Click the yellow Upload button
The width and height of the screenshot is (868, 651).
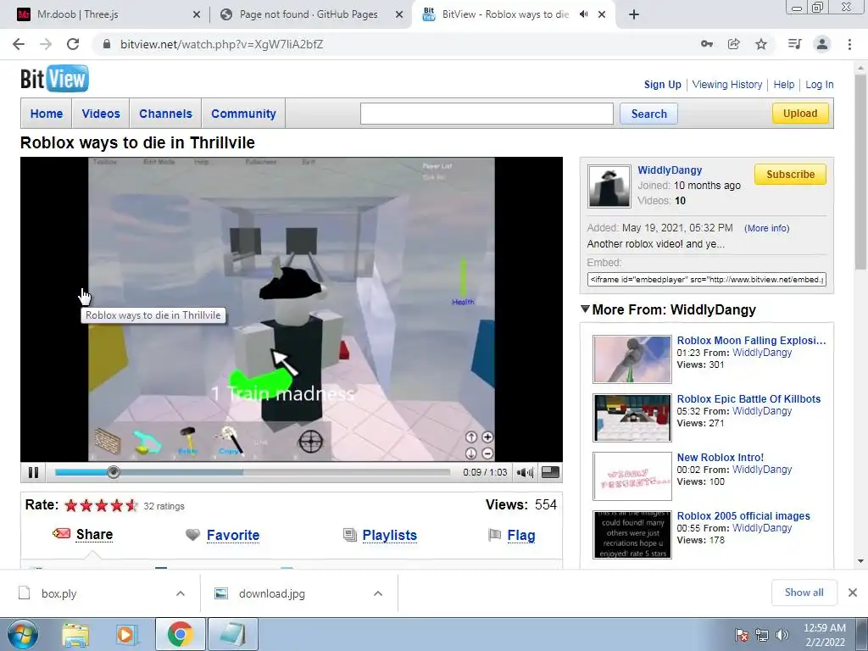(800, 114)
